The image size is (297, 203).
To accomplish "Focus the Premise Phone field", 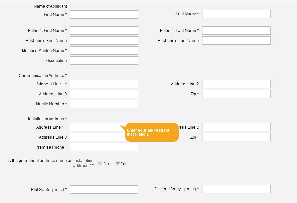I will [x=104, y=147].
